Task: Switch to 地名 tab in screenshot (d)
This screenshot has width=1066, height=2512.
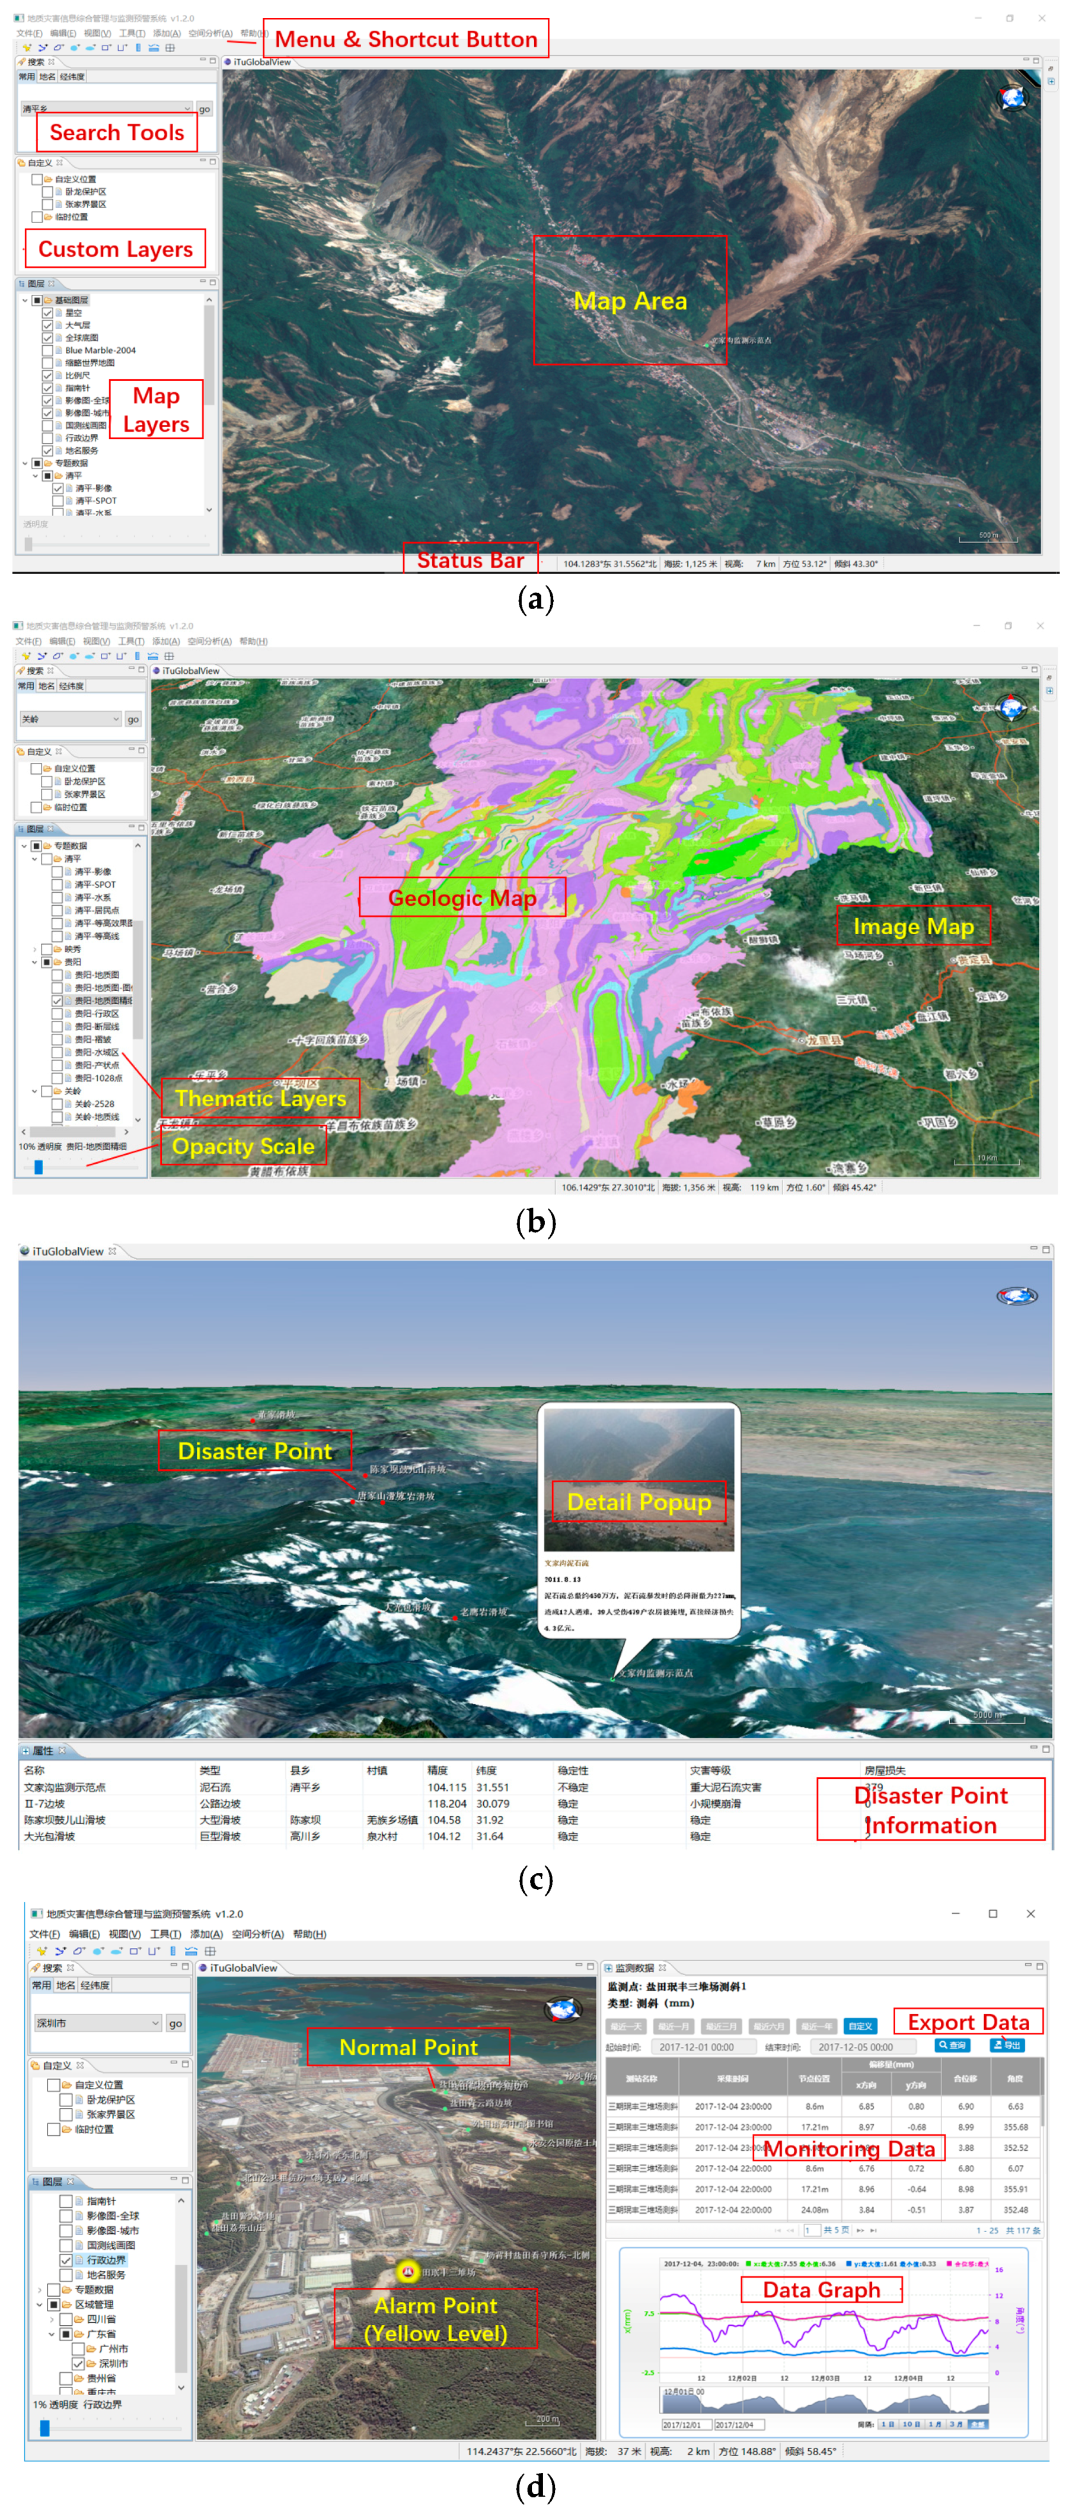Action: [x=65, y=1985]
